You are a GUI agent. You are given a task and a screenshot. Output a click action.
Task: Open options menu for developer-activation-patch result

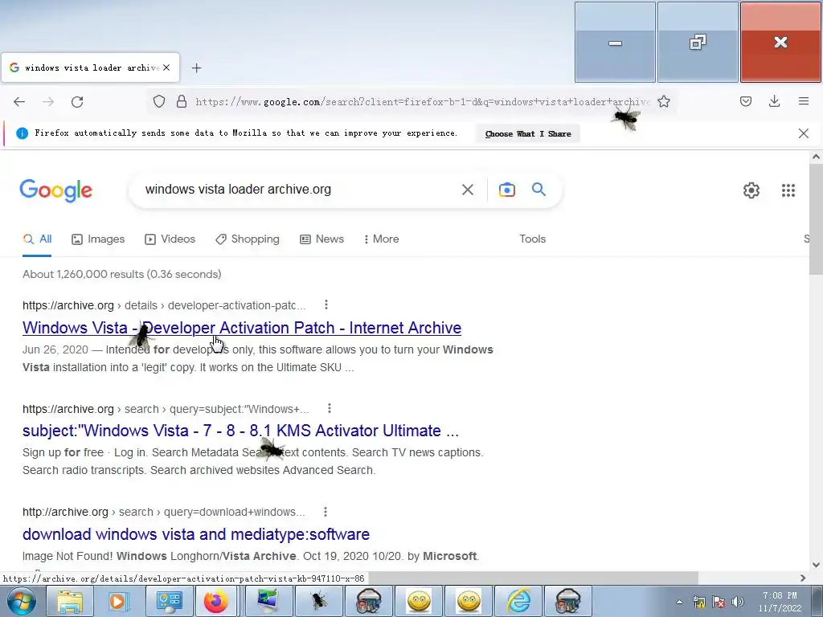click(326, 304)
